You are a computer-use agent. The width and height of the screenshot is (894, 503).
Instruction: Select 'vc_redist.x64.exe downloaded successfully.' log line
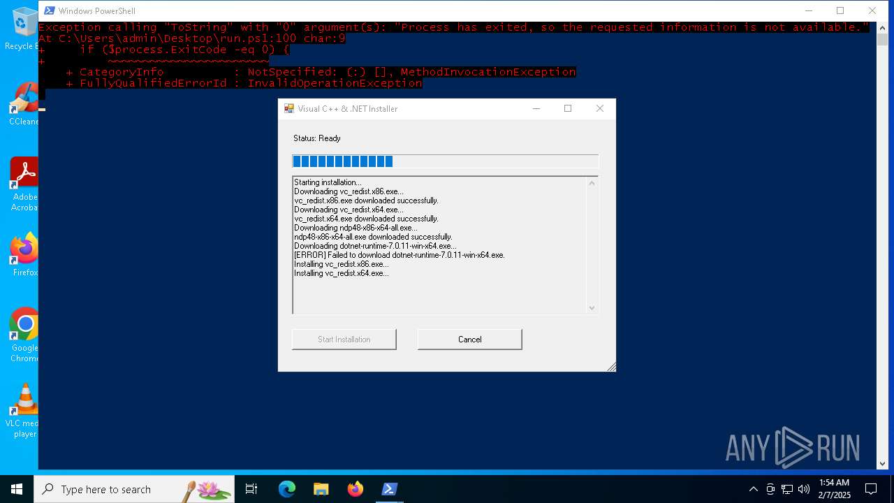pyautogui.click(x=366, y=219)
